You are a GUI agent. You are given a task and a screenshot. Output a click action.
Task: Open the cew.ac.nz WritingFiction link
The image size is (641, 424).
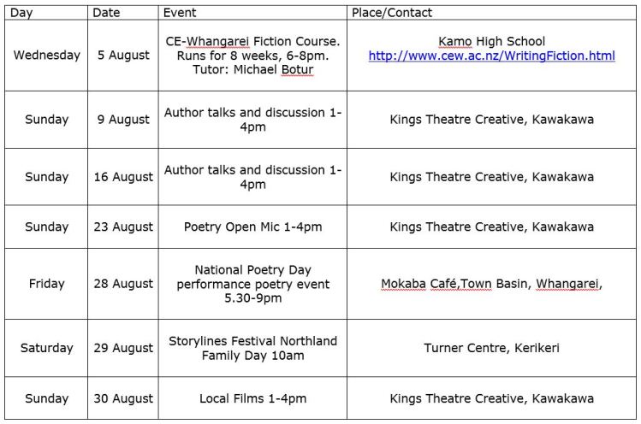click(x=491, y=56)
